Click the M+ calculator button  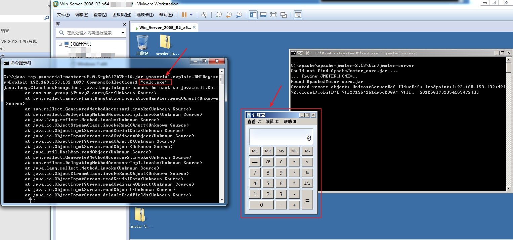click(294, 151)
